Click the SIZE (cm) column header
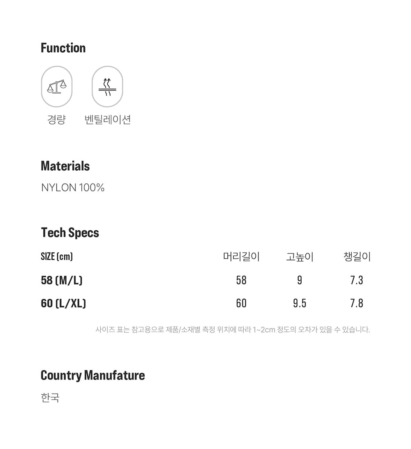The image size is (411, 449). 57,257
